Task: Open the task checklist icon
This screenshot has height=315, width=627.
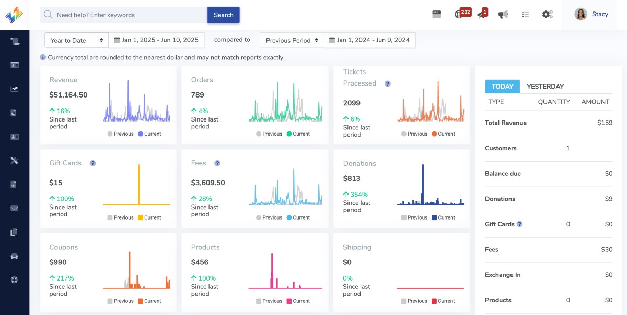Action: [525, 15]
